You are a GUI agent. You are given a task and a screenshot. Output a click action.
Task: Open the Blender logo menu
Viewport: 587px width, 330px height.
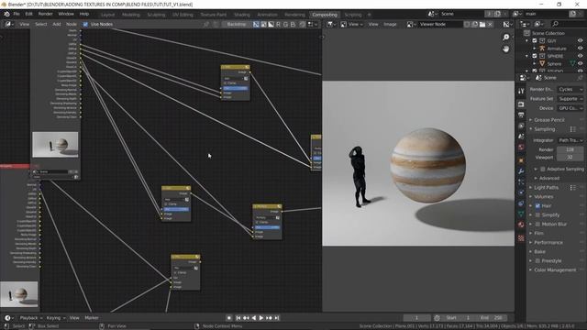6,14
